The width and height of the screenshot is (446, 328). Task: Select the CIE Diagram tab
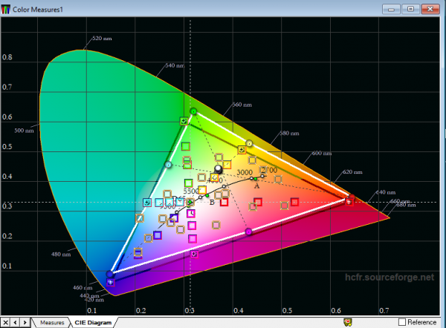(x=93, y=322)
